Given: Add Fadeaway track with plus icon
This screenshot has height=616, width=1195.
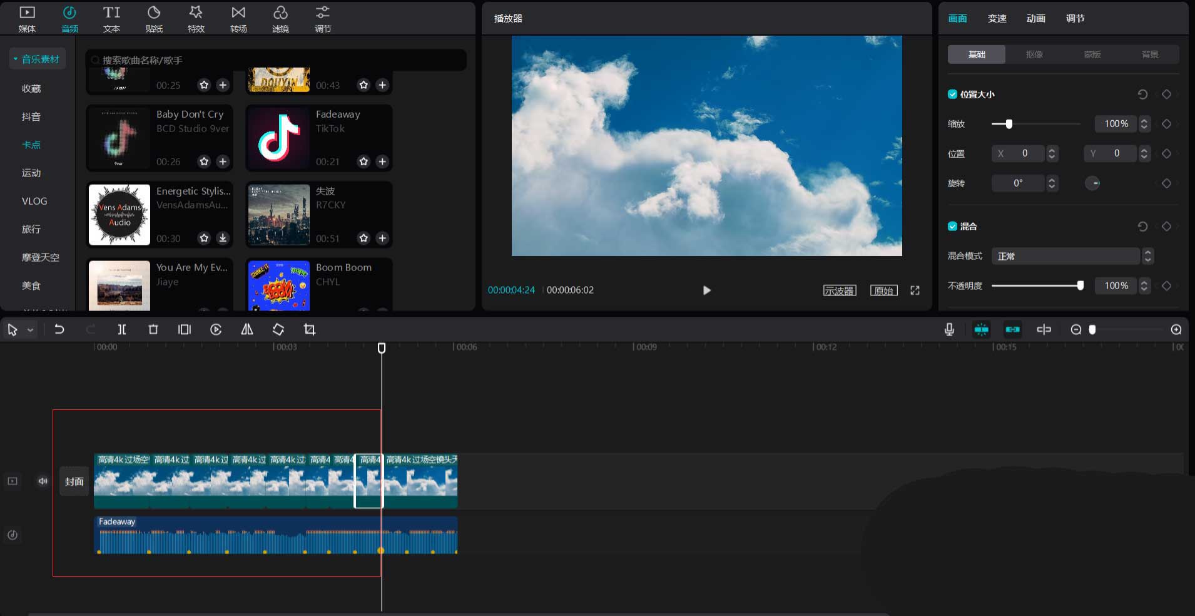Looking at the screenshot, I should [382, 162].
